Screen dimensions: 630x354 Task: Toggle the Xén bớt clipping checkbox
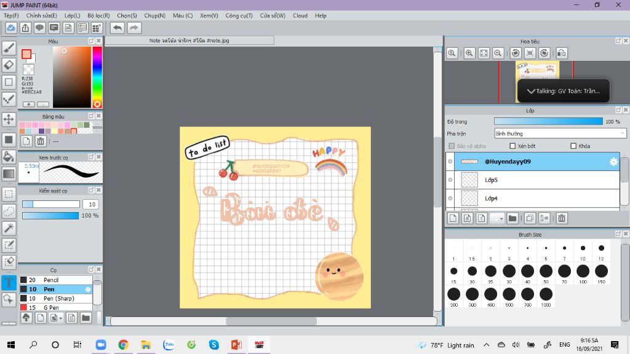coord(512,146)
